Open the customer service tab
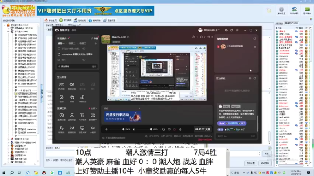 click(110, 20)
